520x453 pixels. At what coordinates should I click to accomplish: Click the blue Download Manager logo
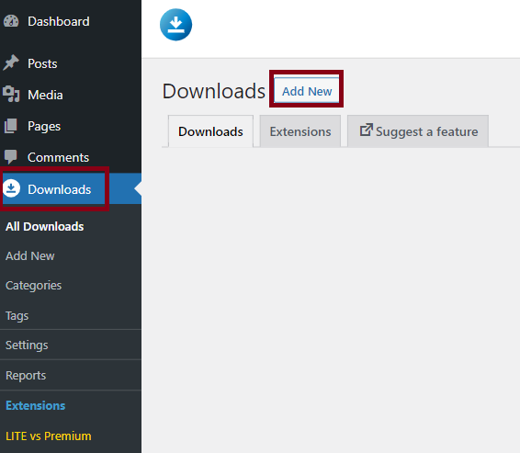(175, 25)
